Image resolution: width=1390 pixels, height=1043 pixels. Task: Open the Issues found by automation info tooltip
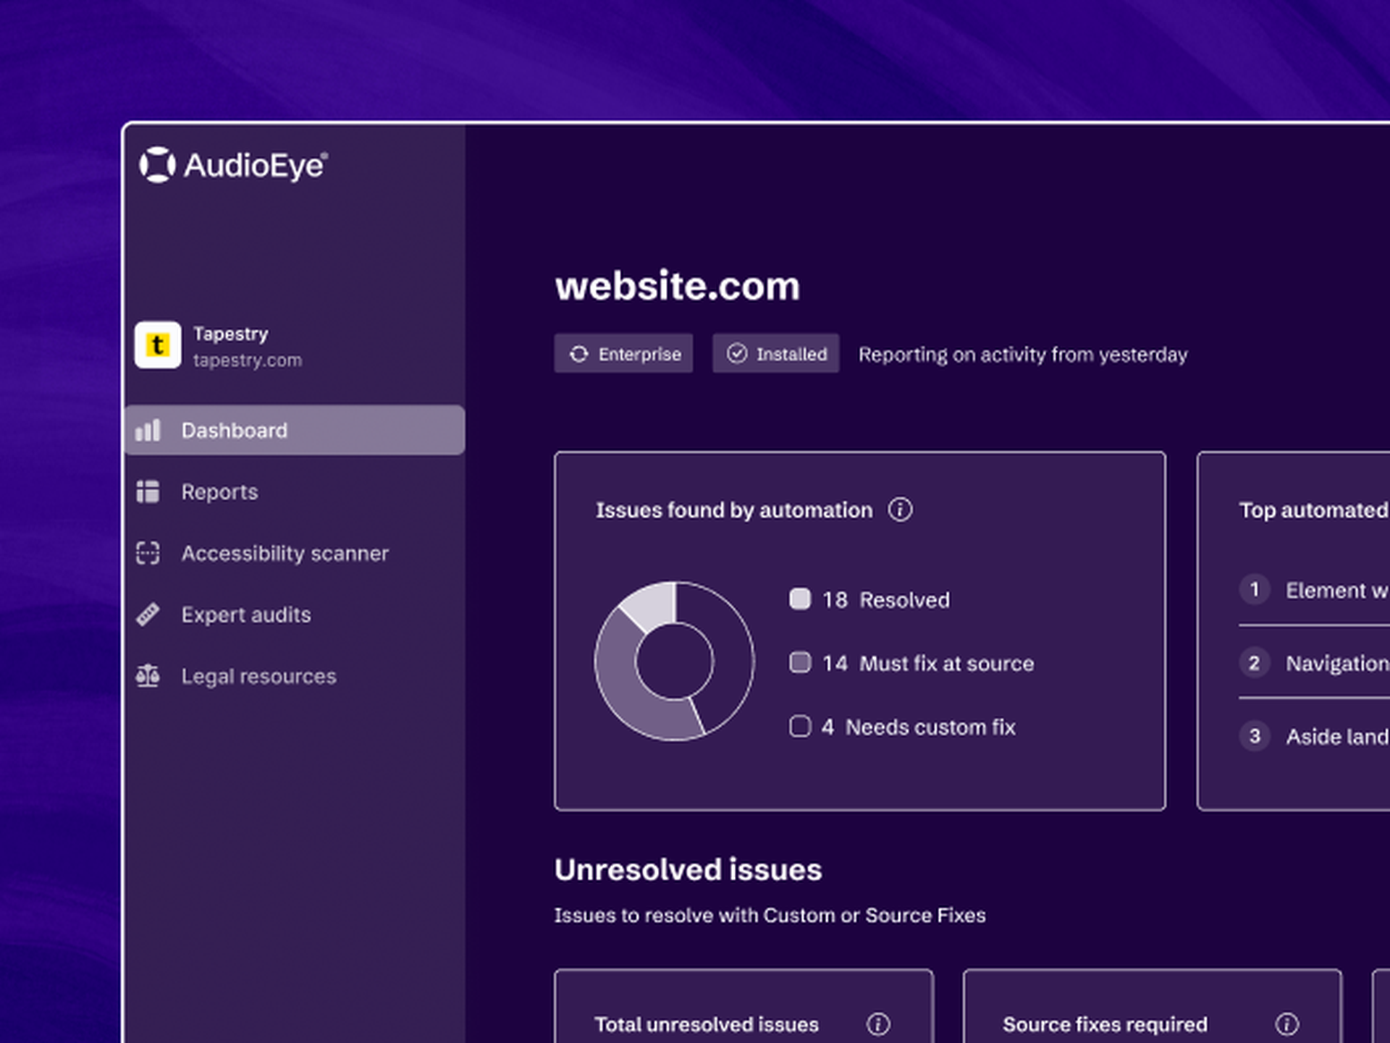901,509
